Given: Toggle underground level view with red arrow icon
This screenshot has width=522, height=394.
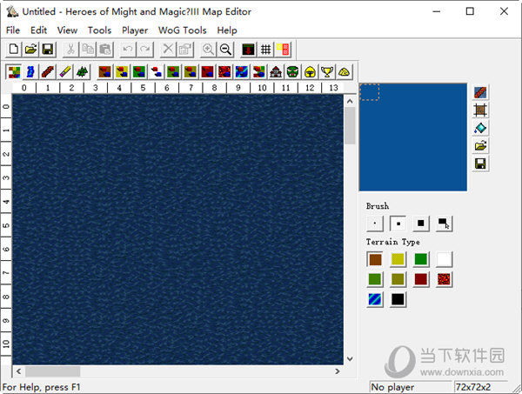Looking at the screenshot, I should (x=248, y=50).
